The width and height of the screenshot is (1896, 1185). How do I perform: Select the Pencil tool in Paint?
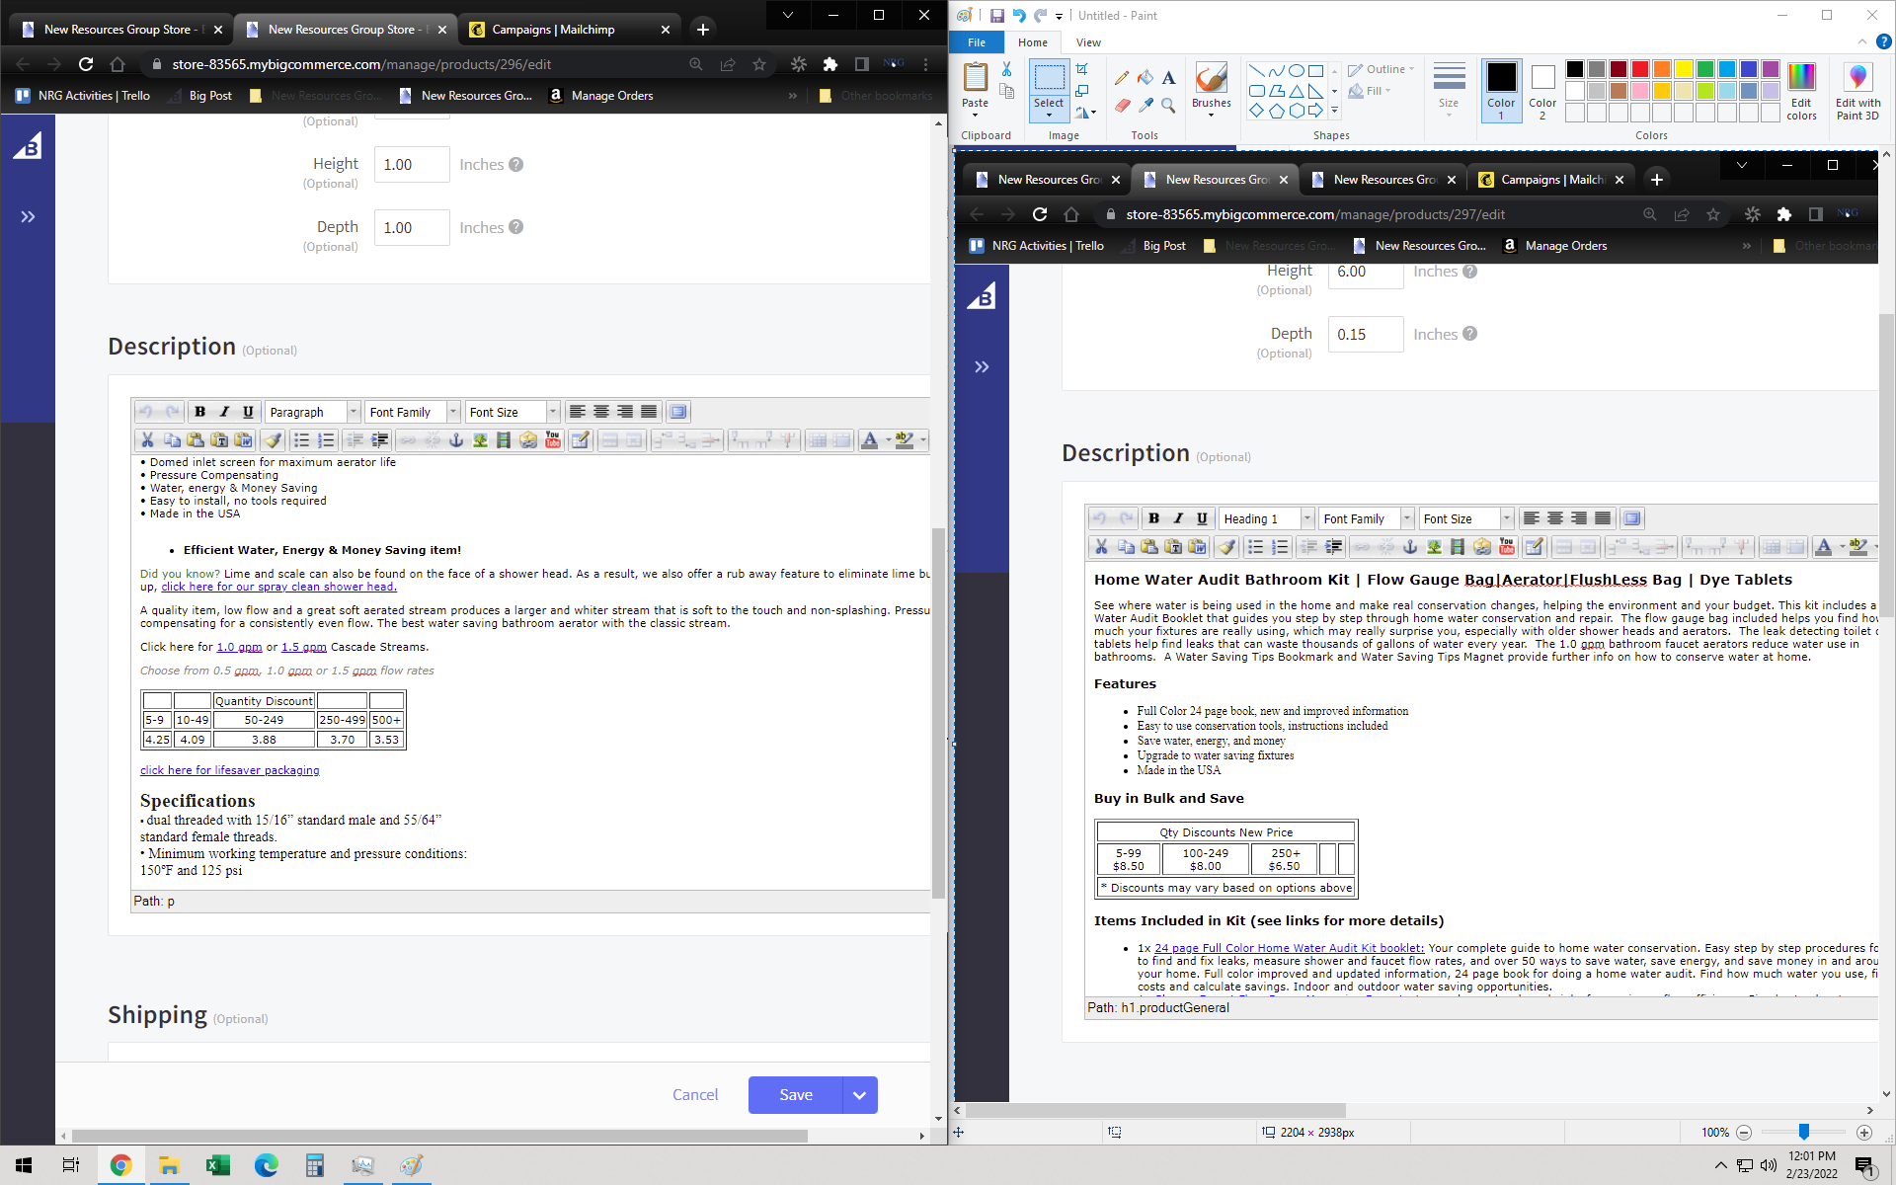pyautogui.click(x=1122, y=78)
